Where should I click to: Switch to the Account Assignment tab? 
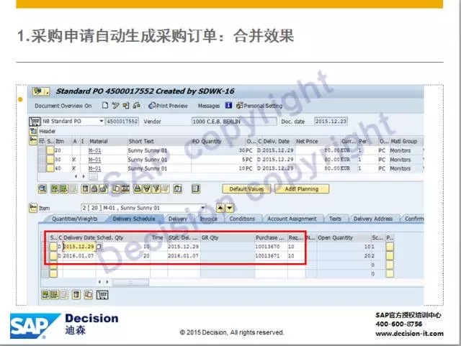[292, 219]
